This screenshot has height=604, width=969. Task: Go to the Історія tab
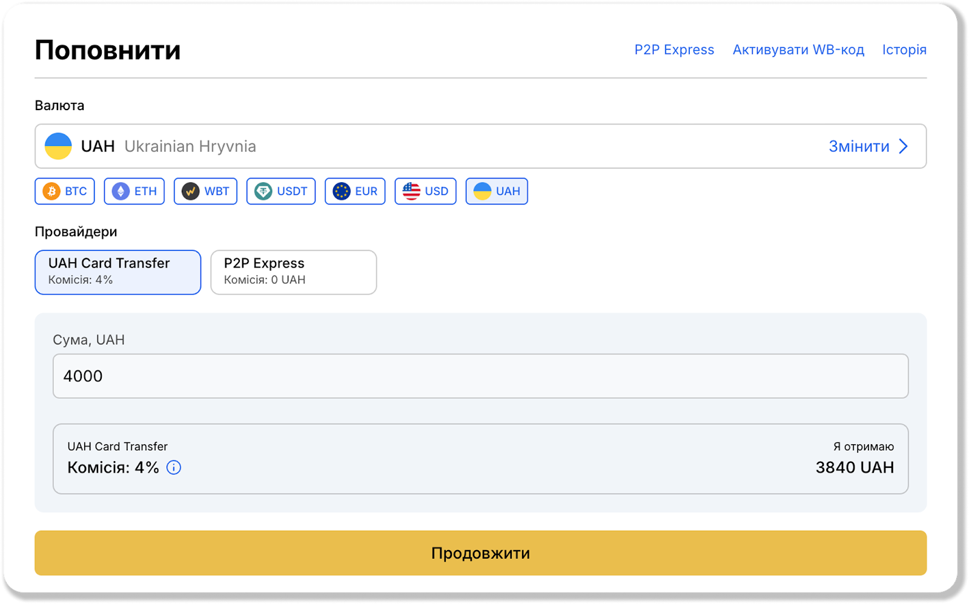pos(904,50)
